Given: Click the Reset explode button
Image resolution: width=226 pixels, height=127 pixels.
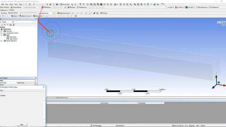Looking at the screenshot, I should 4,13.
